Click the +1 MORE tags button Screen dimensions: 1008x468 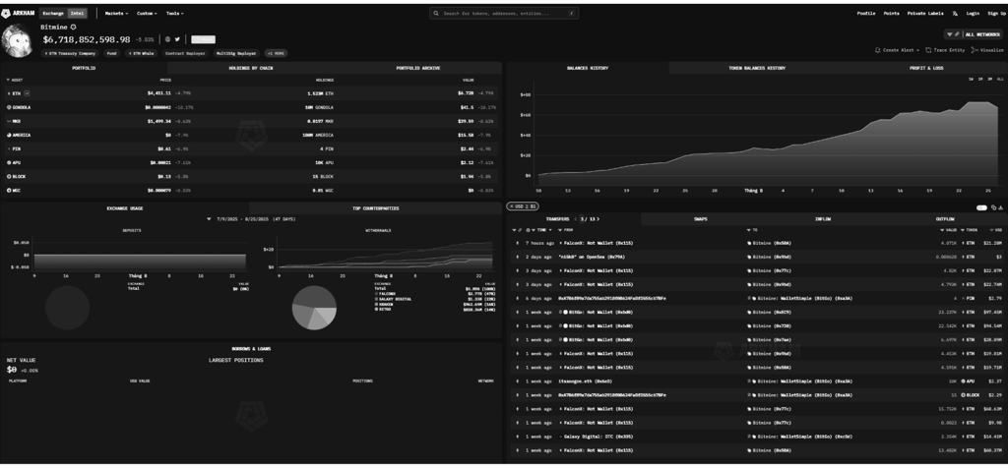[x=277, y=53]
